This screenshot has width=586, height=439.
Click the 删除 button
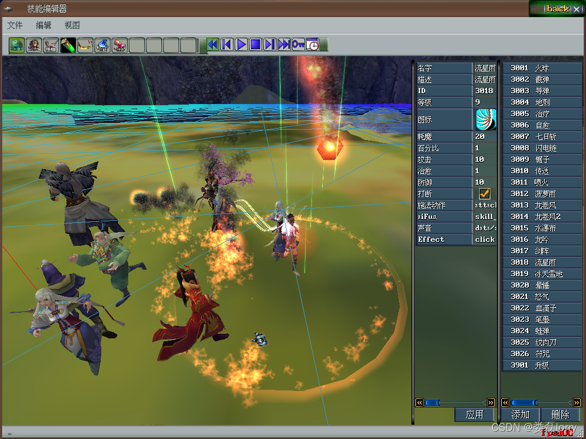click(x=560, y=415)
